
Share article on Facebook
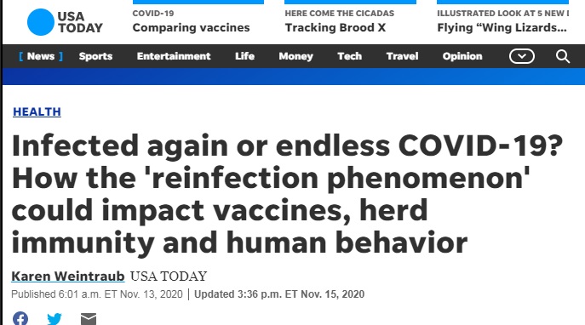pos(20,319)
